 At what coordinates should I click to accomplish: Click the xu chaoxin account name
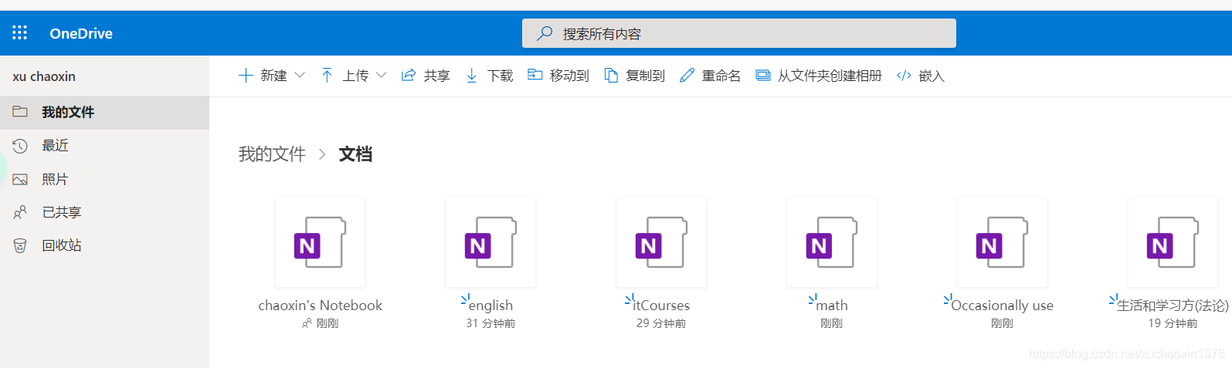(44, 76)
